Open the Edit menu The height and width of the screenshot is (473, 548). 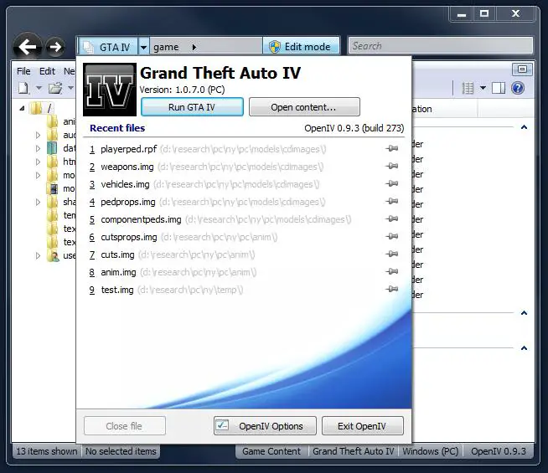point(47,71)
